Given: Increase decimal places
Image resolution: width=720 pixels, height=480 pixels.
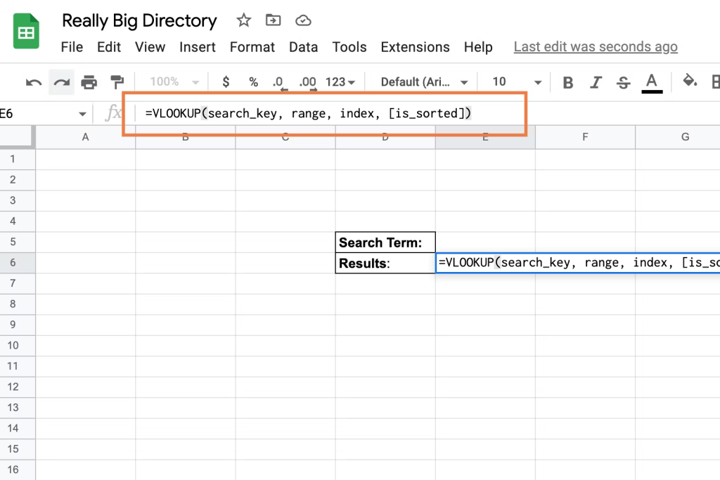Looking at the screenshot, I should click(x=307, y=82).
